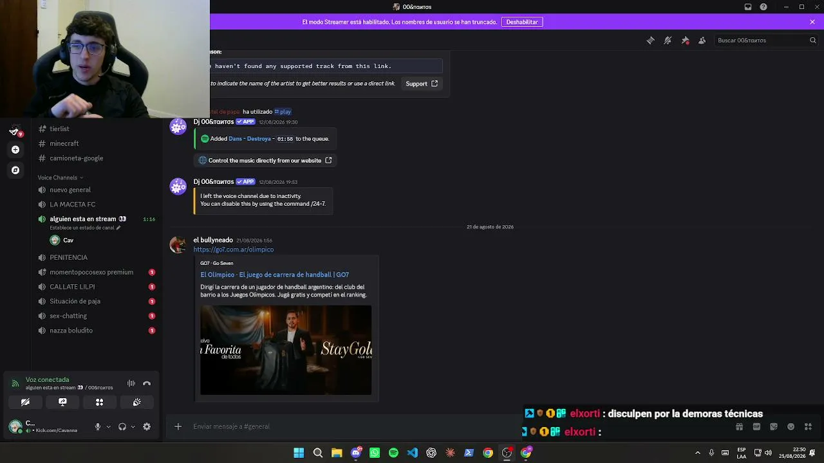Open the discover servers compass icon
824x463 pixels.
click(15, 170)
